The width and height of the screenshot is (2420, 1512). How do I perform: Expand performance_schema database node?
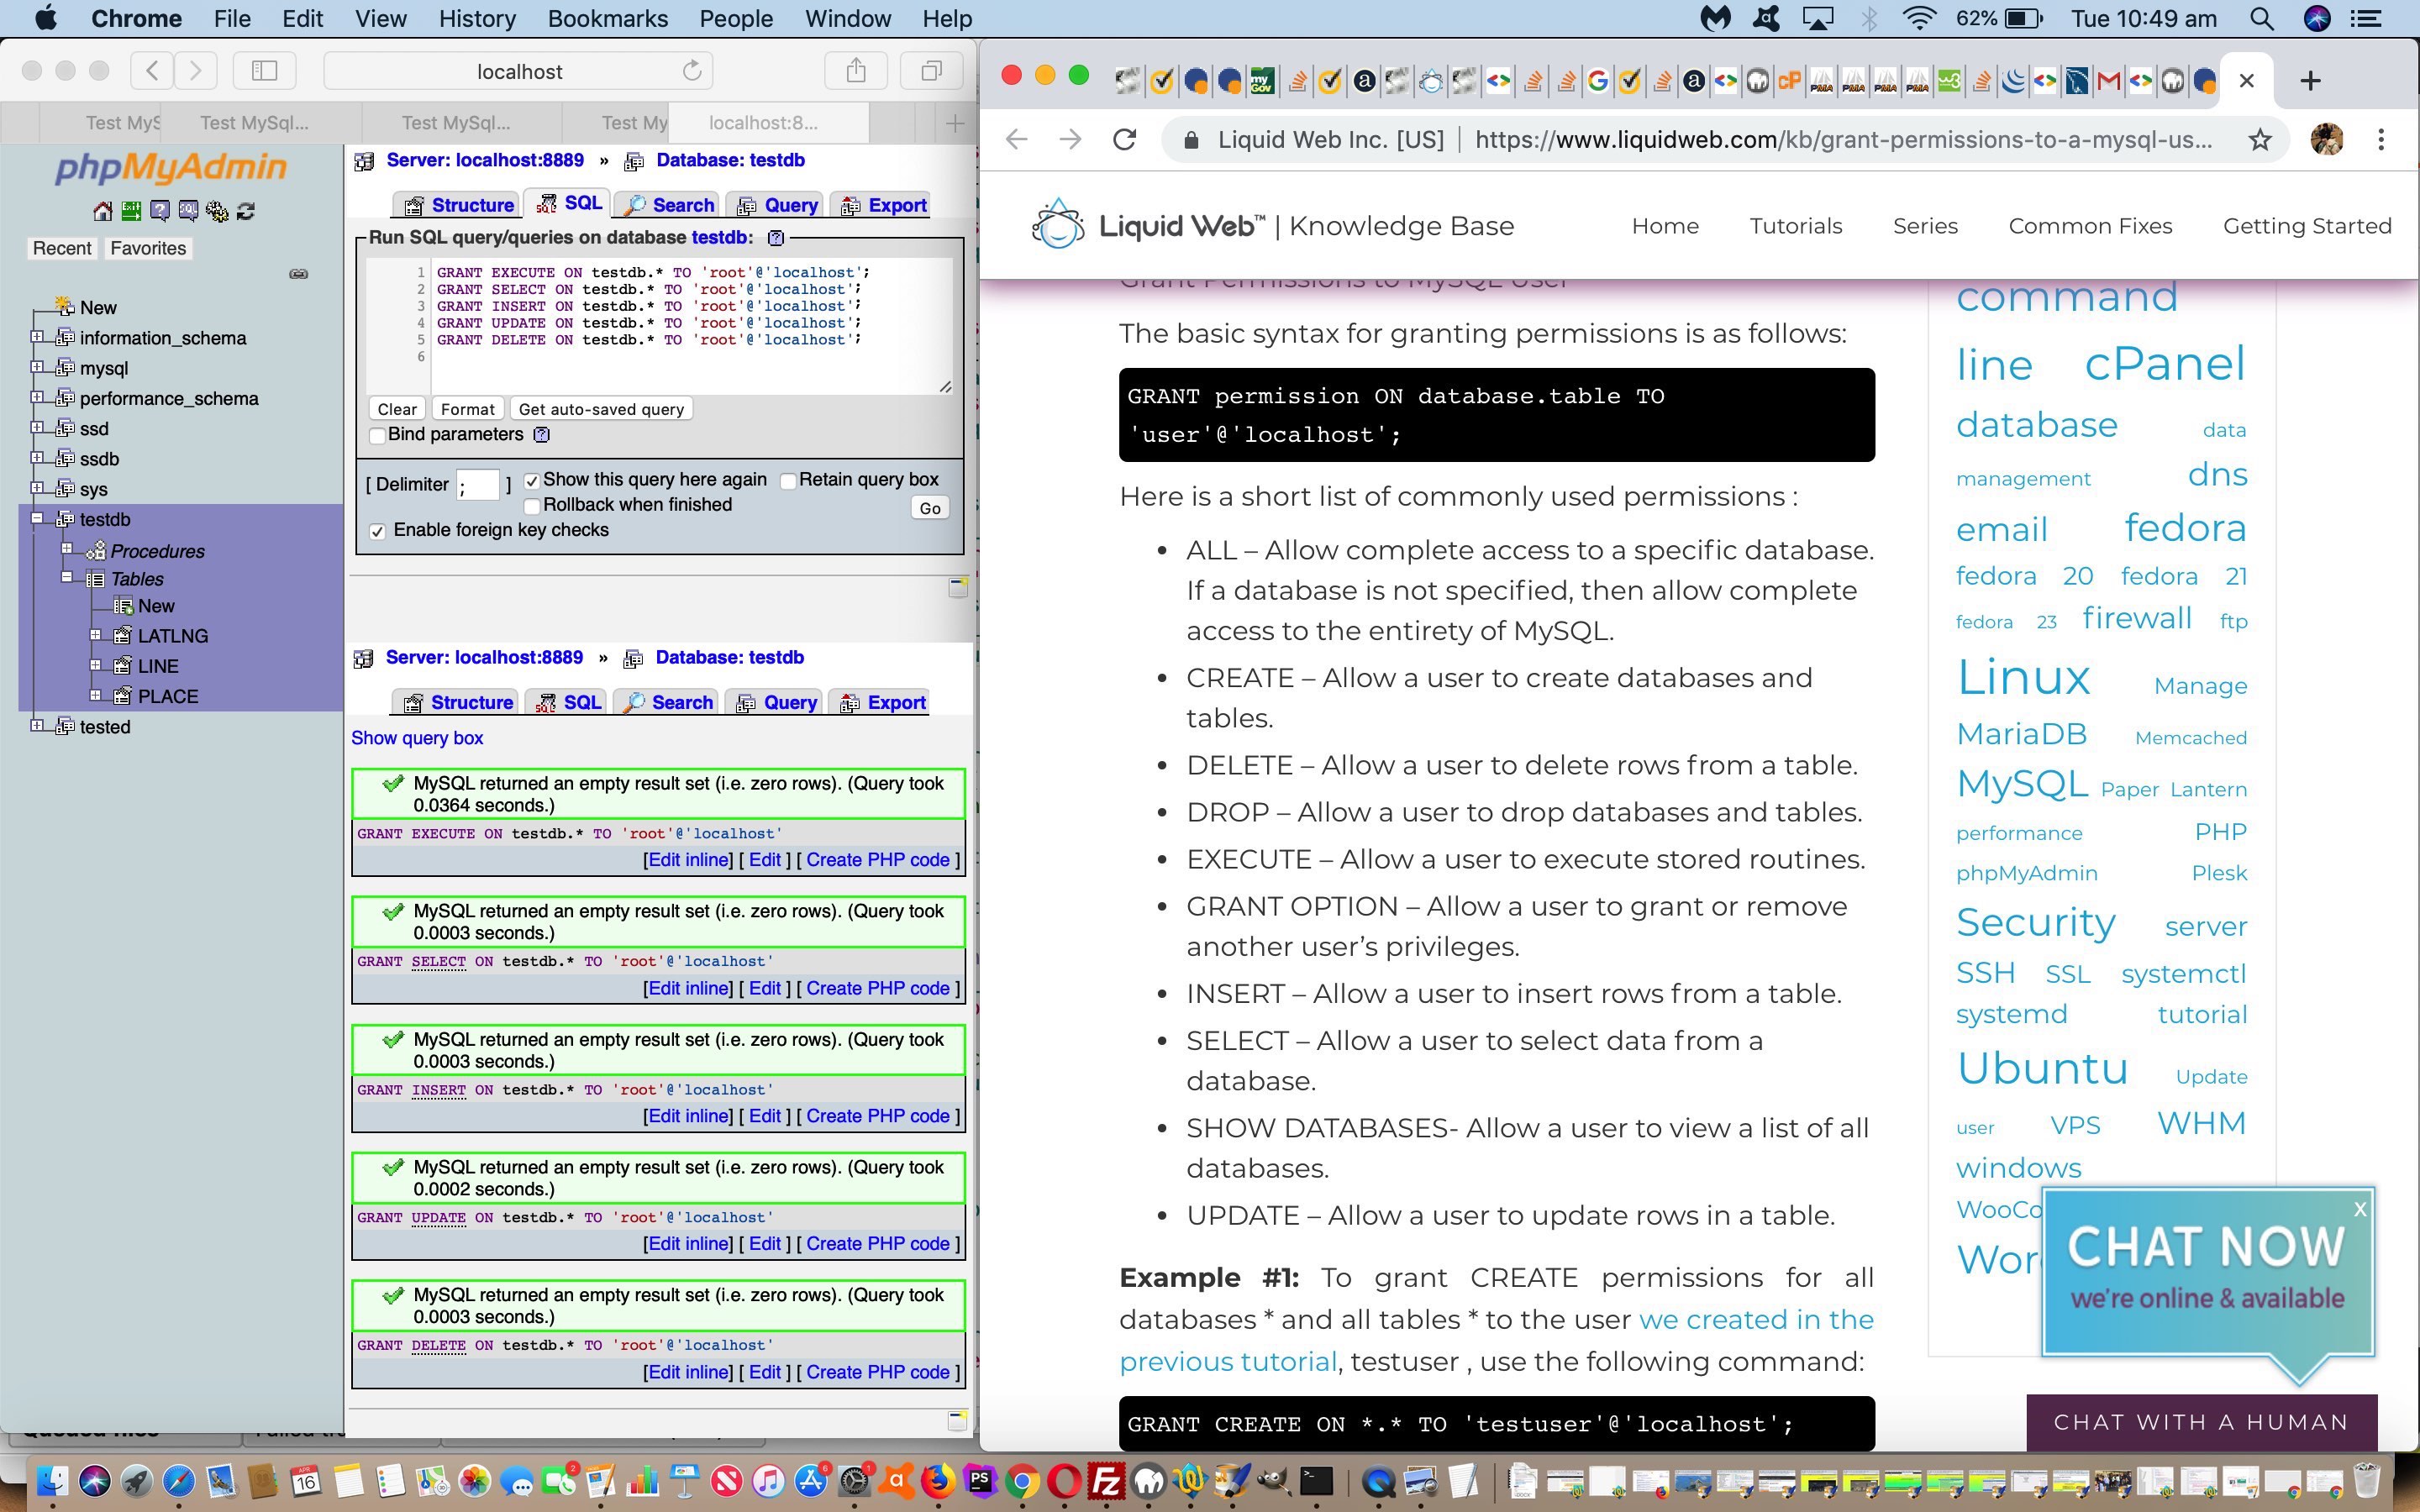tap(37, 397)
